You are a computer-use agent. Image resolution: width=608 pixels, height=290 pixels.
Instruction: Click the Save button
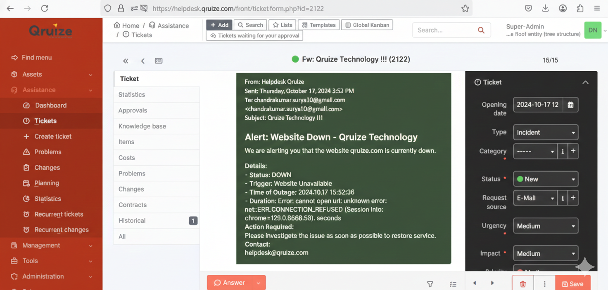tap(572, 284)
